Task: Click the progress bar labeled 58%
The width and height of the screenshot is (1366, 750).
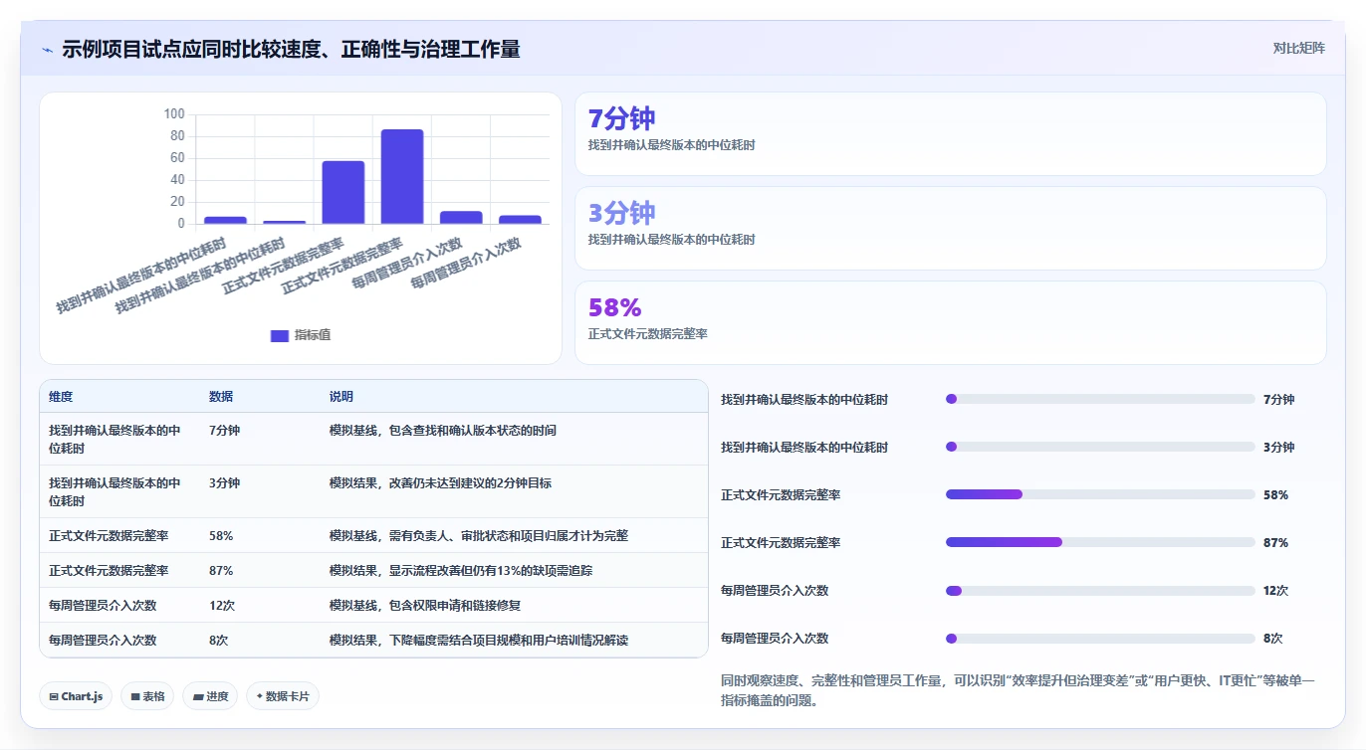Action: pos(1100,494)
